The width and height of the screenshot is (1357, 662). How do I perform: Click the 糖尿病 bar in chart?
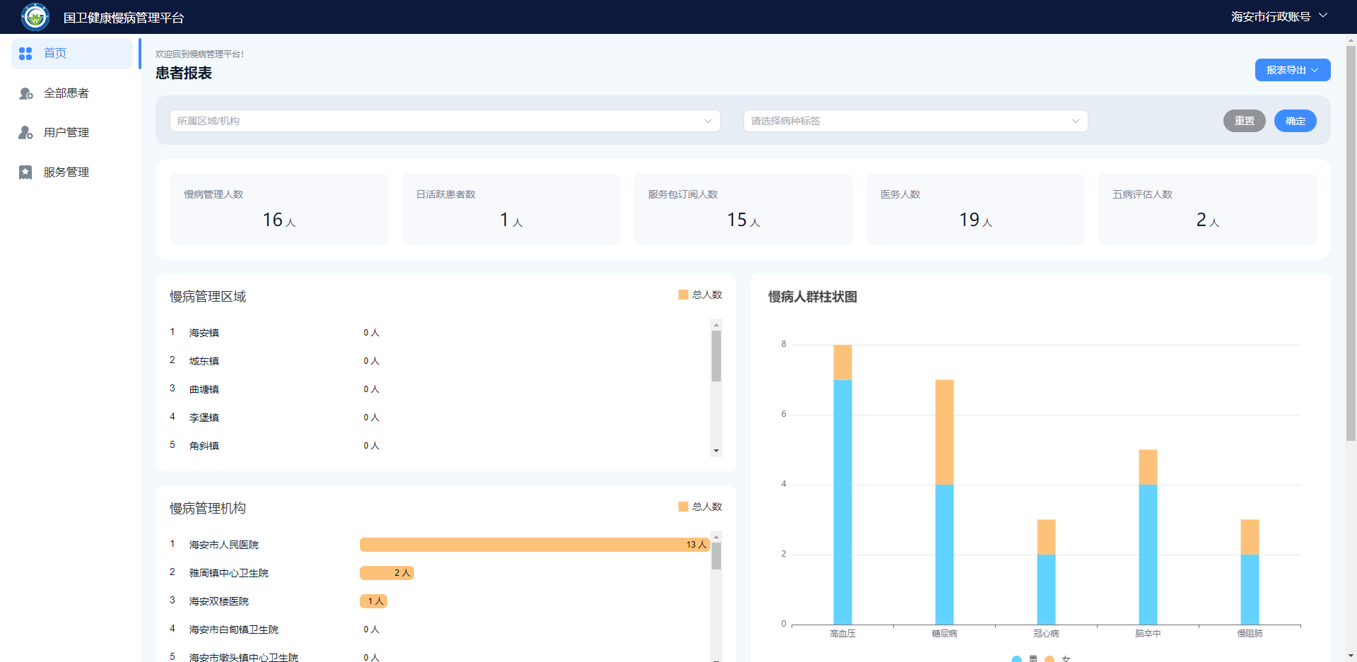tap(944, 502)
